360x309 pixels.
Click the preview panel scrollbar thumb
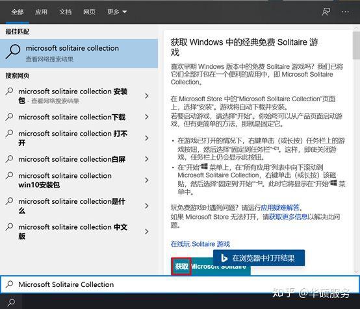[356, 45]
